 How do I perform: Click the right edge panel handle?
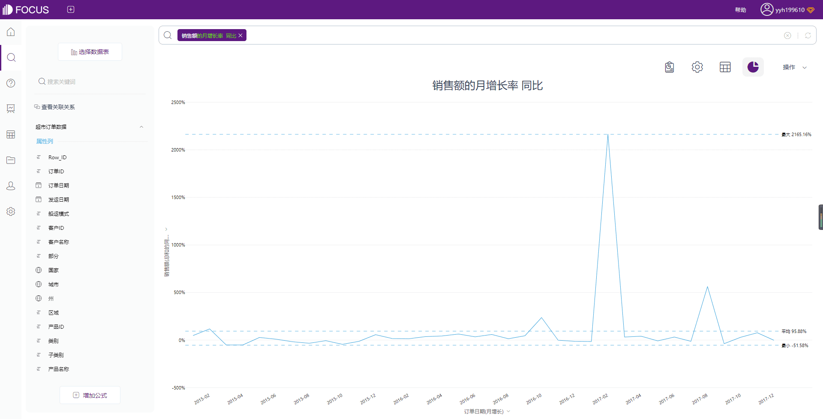820,217
